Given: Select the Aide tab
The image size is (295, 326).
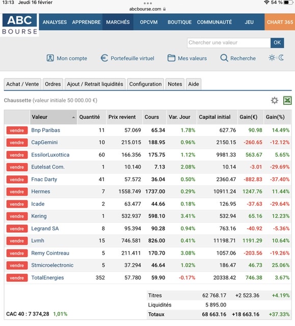Looking at the screenshot, I should coord(194,84).
